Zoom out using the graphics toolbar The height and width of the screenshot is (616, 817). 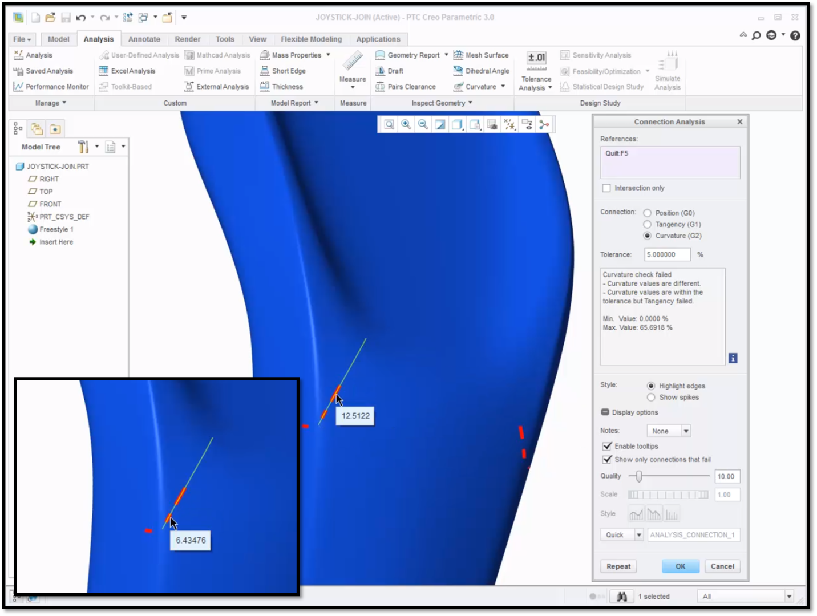click(423, 124)
